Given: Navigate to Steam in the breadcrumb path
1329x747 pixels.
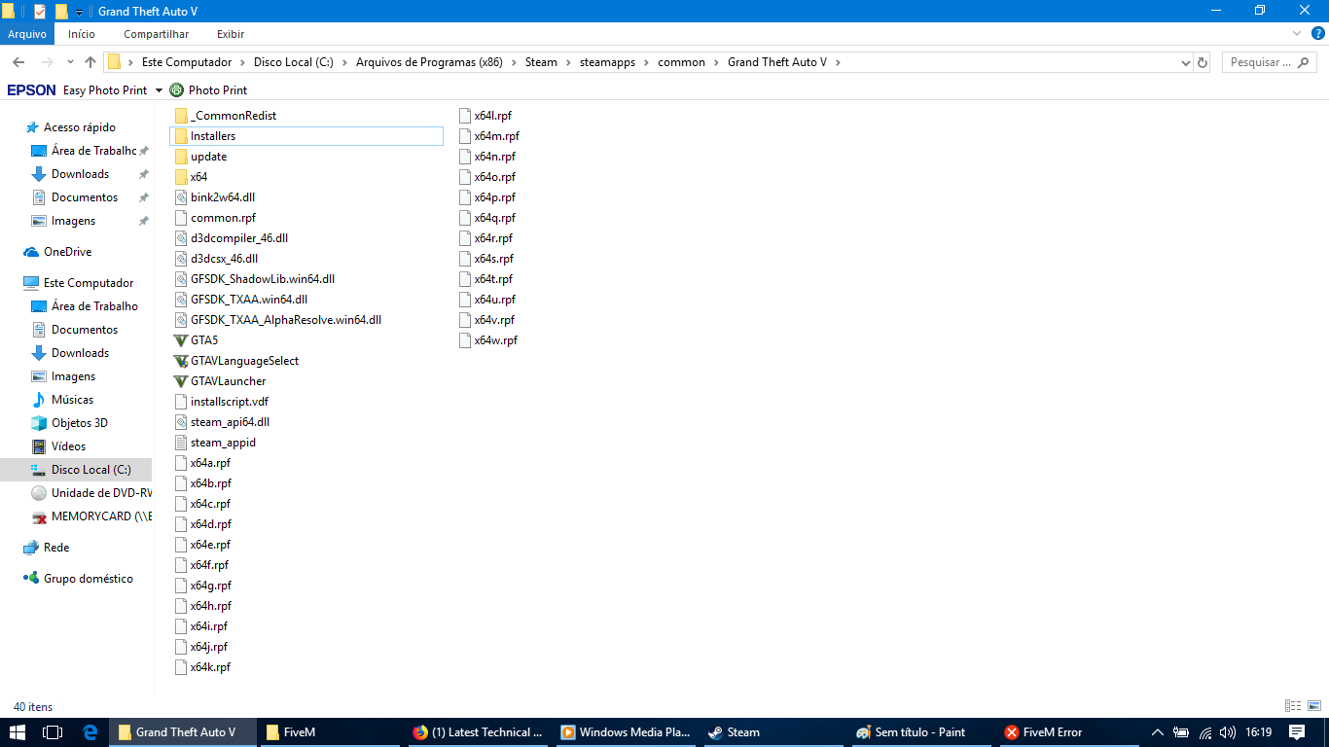Looking at the screenshot, I should (x=541, y=62).
